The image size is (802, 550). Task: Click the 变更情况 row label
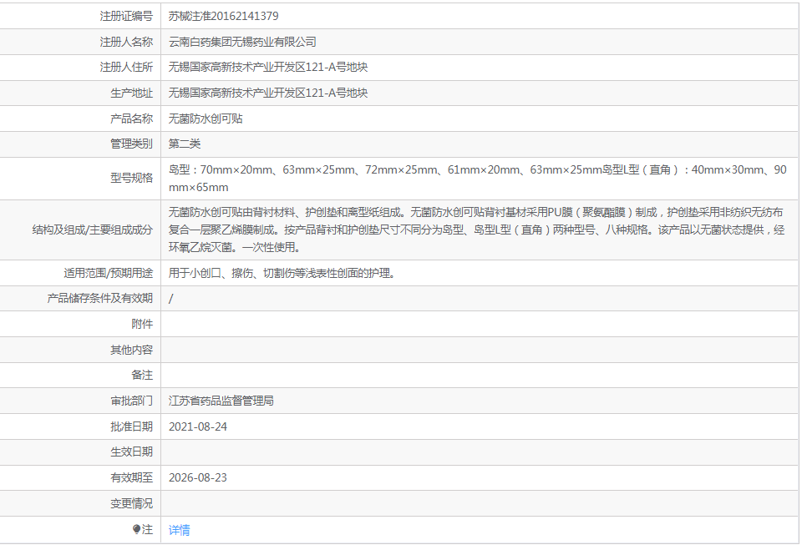132,503
